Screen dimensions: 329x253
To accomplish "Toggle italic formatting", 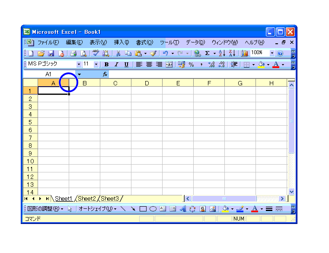I will click(x=116, y=65).
